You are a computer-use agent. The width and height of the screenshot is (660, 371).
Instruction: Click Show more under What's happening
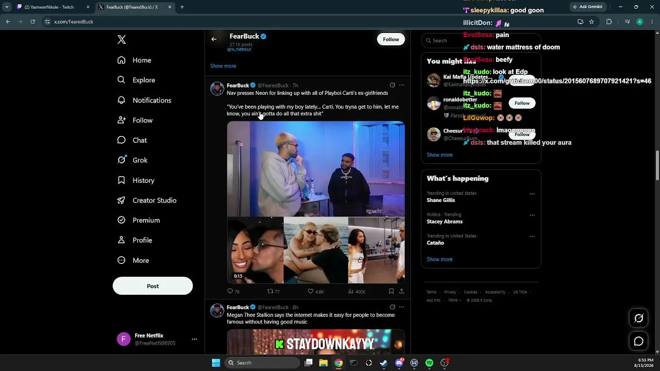click(440, 259)
